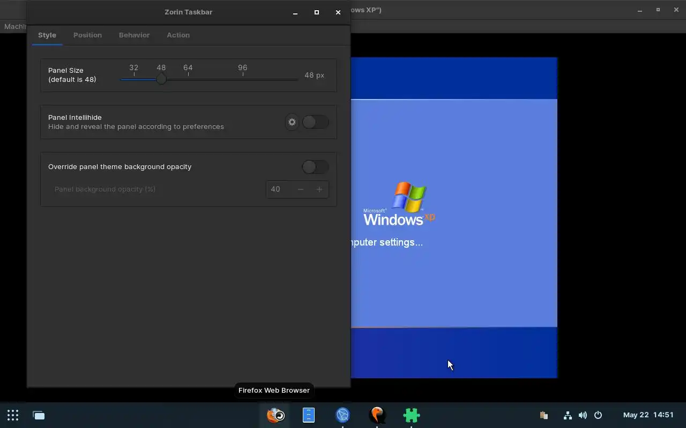Open the Behavior tab

tap(134, 35)
